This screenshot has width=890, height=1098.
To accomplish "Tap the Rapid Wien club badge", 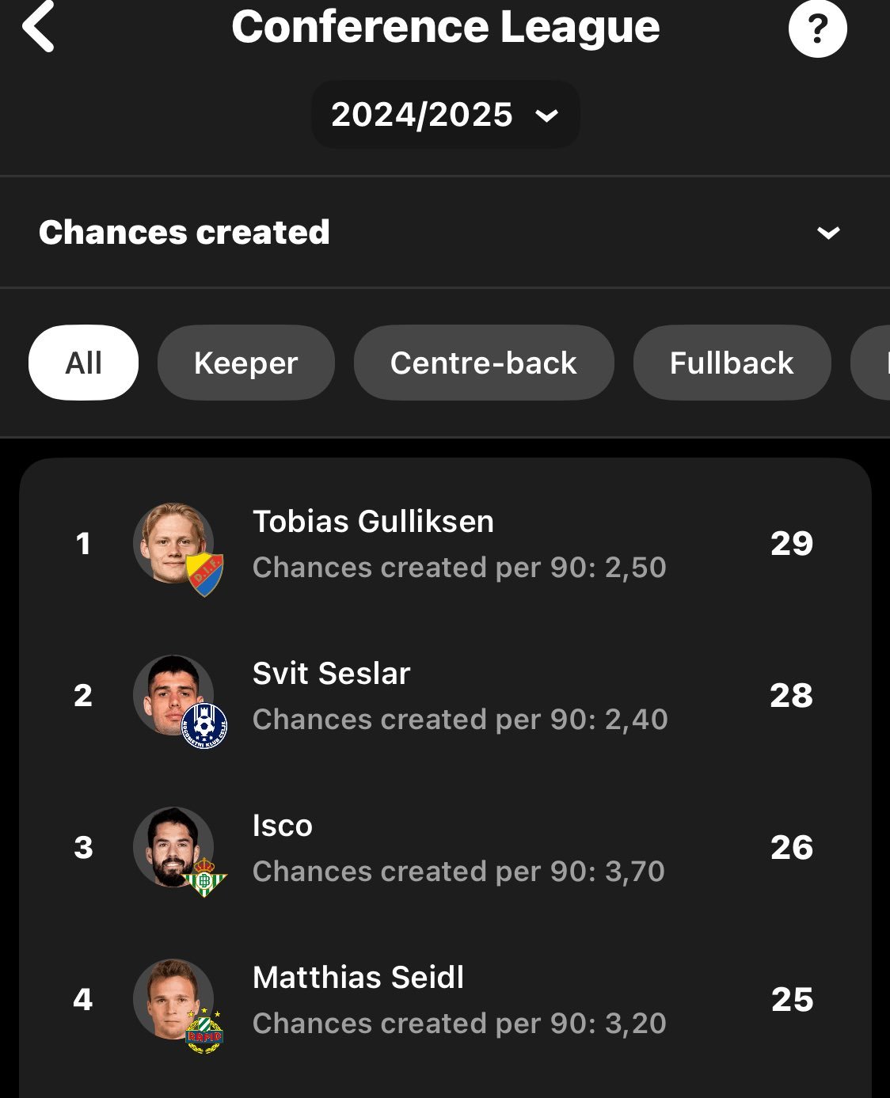I will point(205,1030).
